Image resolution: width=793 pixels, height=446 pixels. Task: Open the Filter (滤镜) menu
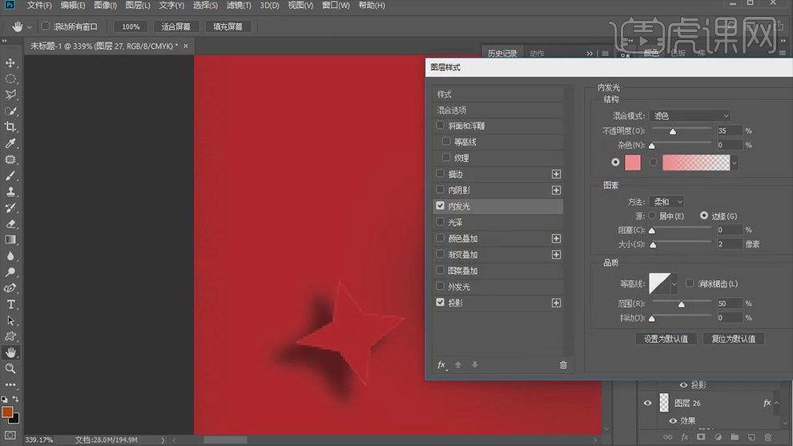pyautogui.click(x=239, y=5)
